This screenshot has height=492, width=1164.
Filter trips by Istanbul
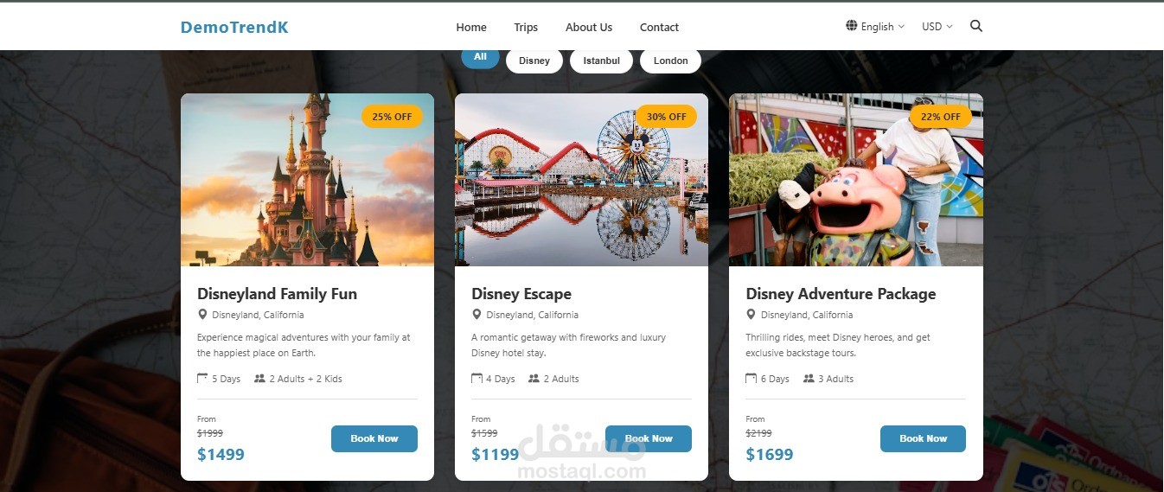(x=601, y=61)
